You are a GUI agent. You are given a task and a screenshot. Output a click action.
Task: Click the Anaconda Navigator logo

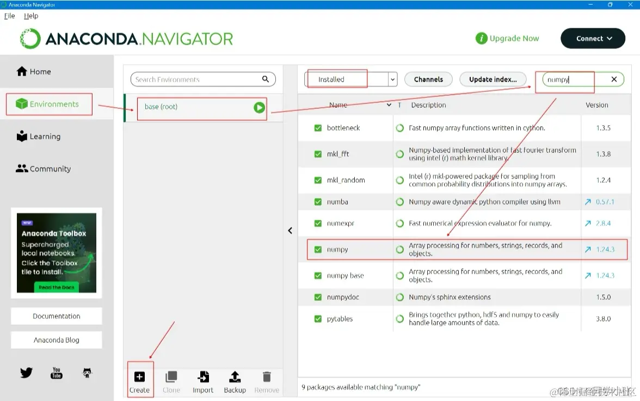click(x=126, y=39)
